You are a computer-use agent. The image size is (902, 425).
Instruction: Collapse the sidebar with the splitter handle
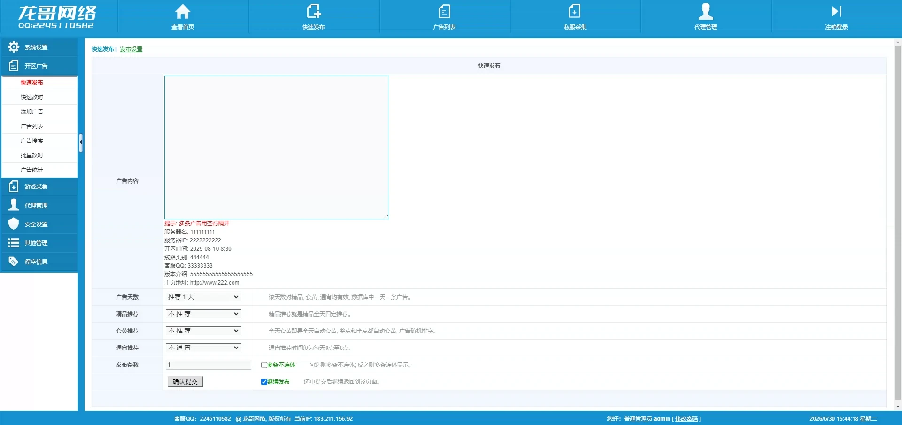click(x=81, y=143)
